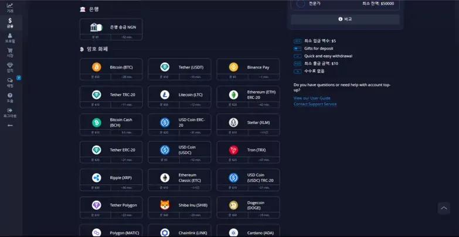This screenshot has height=237, width=459.
Task: Click the USD Coin (USDC) TRC-20 icon
Action: pos(233,178)
